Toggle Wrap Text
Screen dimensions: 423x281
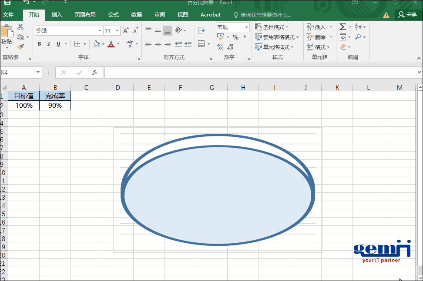point(201,30)
